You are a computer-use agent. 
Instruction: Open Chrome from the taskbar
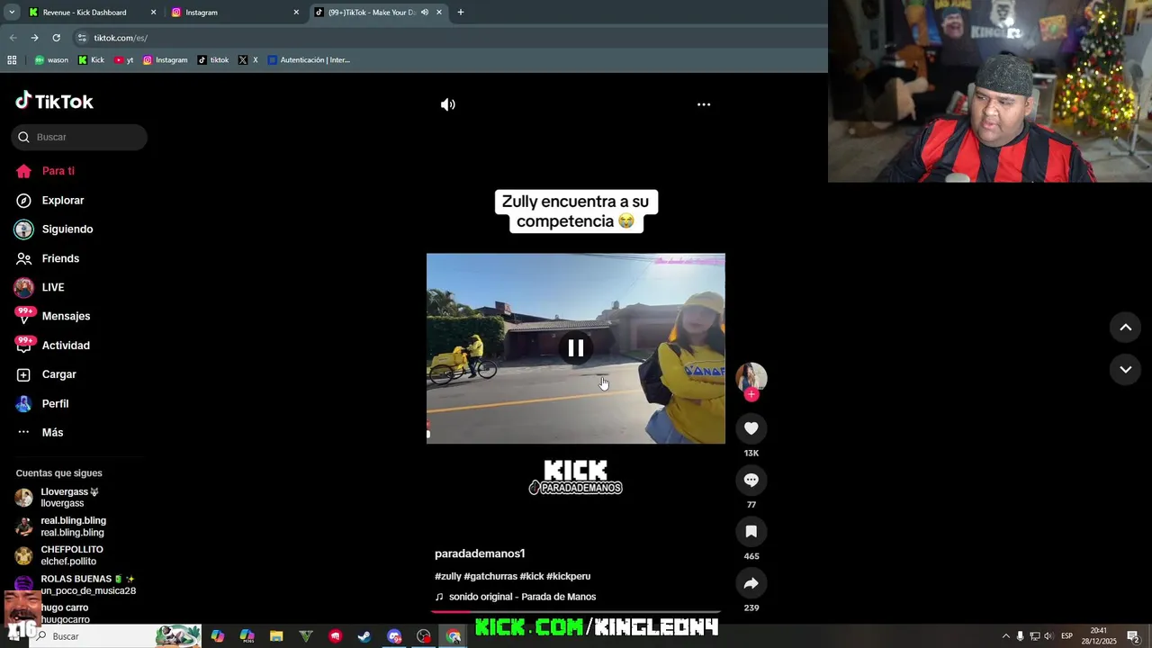(454, 636)
